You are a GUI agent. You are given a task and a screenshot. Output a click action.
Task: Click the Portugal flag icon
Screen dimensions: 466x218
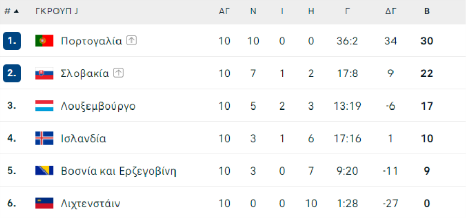45,41
